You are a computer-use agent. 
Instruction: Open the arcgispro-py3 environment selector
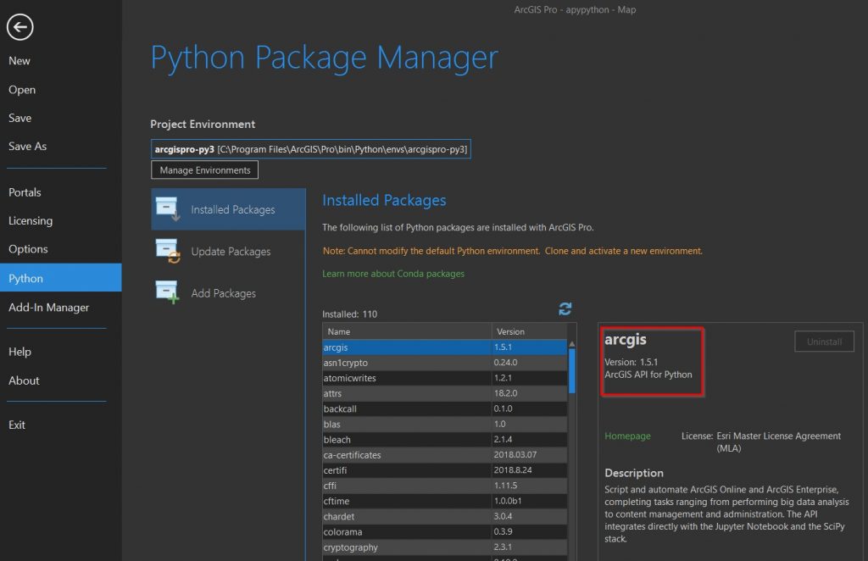pos(311,147)
